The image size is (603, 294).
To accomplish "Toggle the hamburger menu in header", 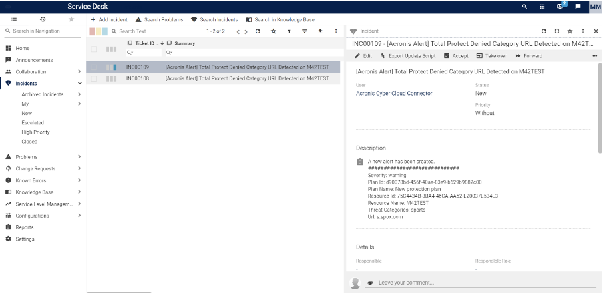I will (9, 7).
